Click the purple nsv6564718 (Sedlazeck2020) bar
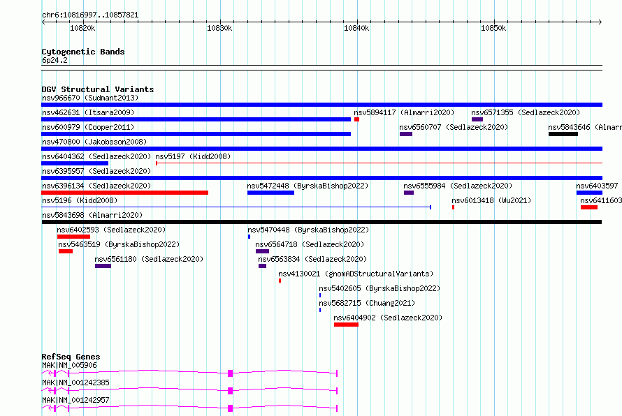The height and width of the screenshot is (416, 622). 262,251
